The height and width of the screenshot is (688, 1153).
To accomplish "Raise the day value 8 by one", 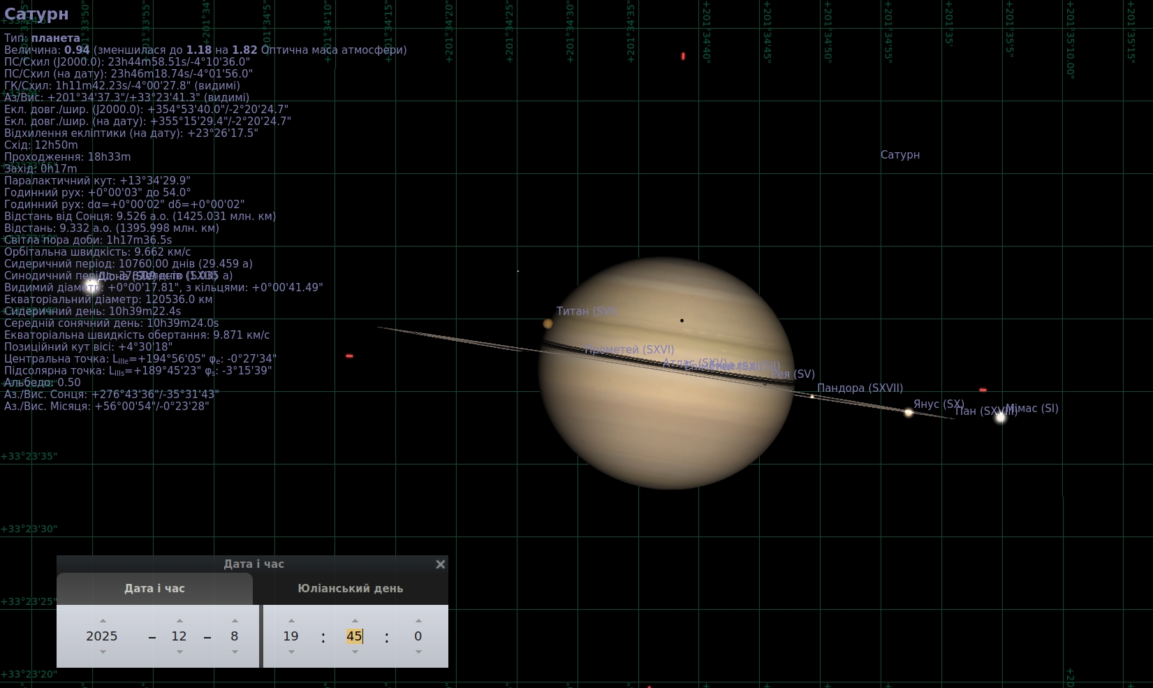I will click(235, 621).
